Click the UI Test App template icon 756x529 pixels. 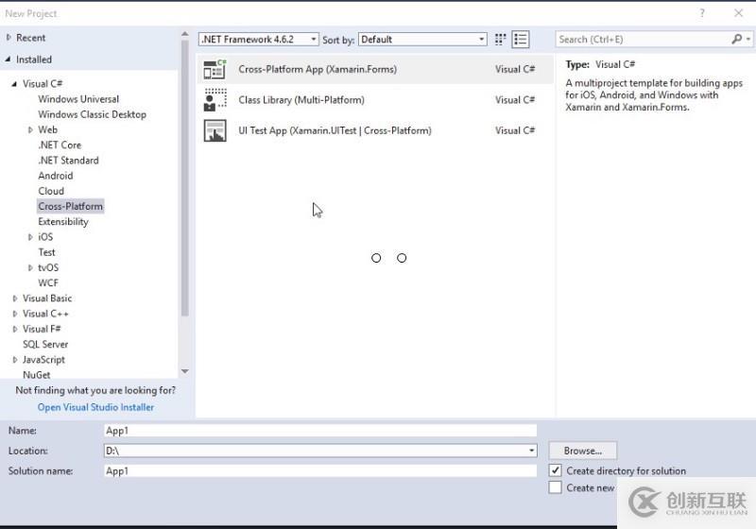click(x=215, y=130)
